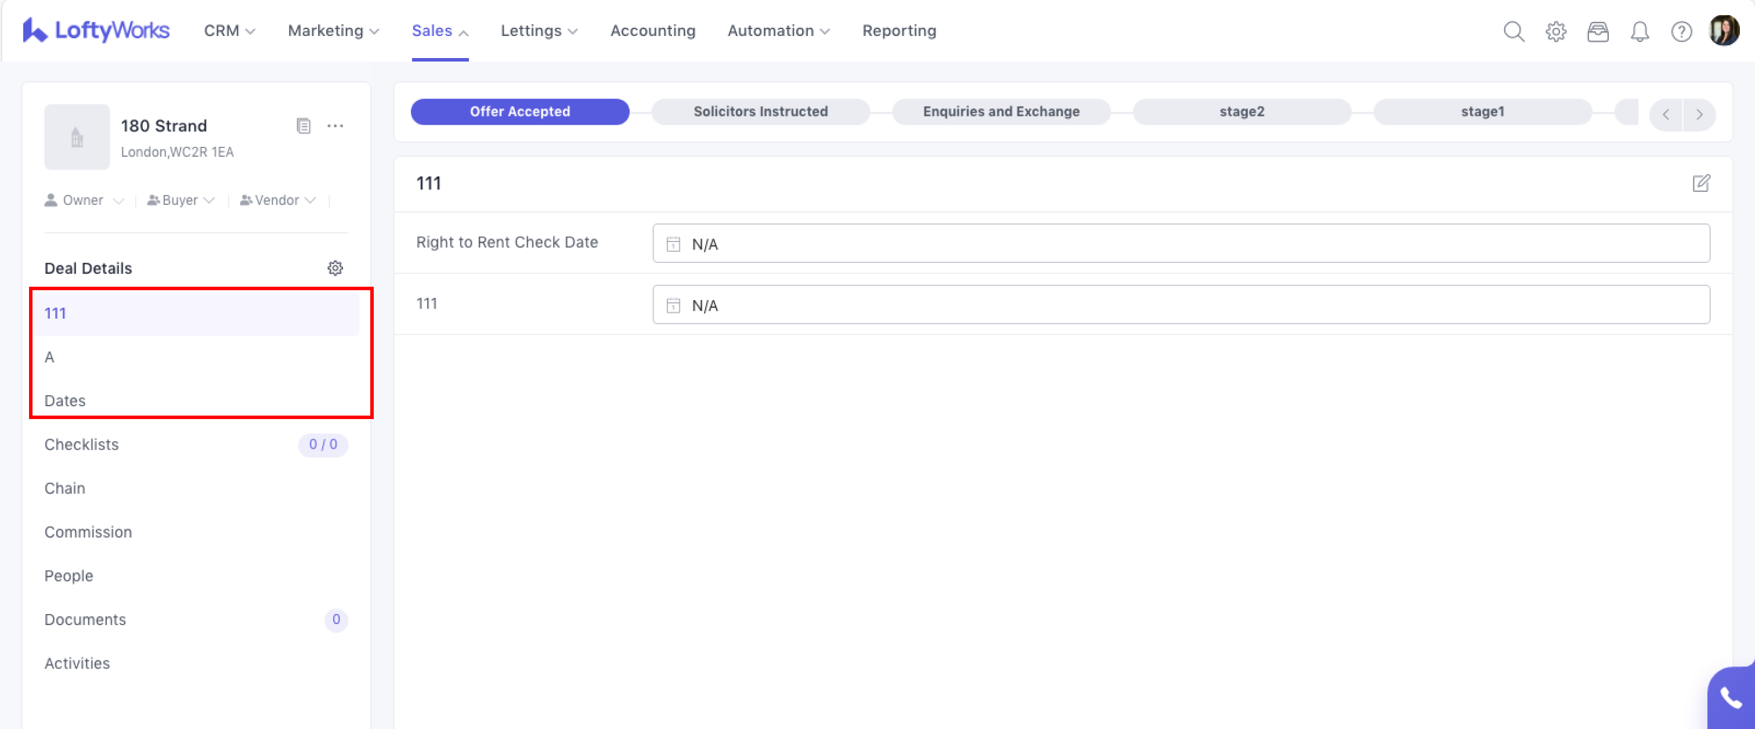This screenshot has width=1755, height=729.
Task: Click the search magnifier icon
Action: coord(1513,31)
